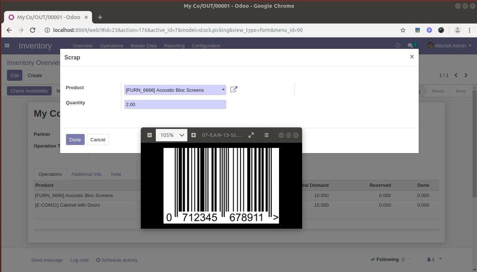
Task: Open the Chrome three-dot menu
Action: 469,30
